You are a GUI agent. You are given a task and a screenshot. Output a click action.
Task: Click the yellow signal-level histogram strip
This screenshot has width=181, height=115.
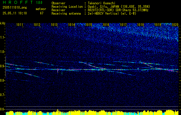92,112
